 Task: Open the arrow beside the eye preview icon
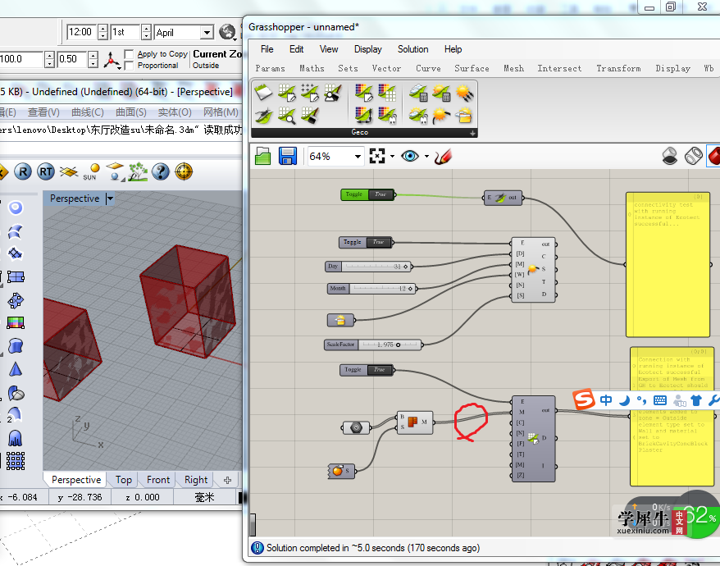point(426,157)
